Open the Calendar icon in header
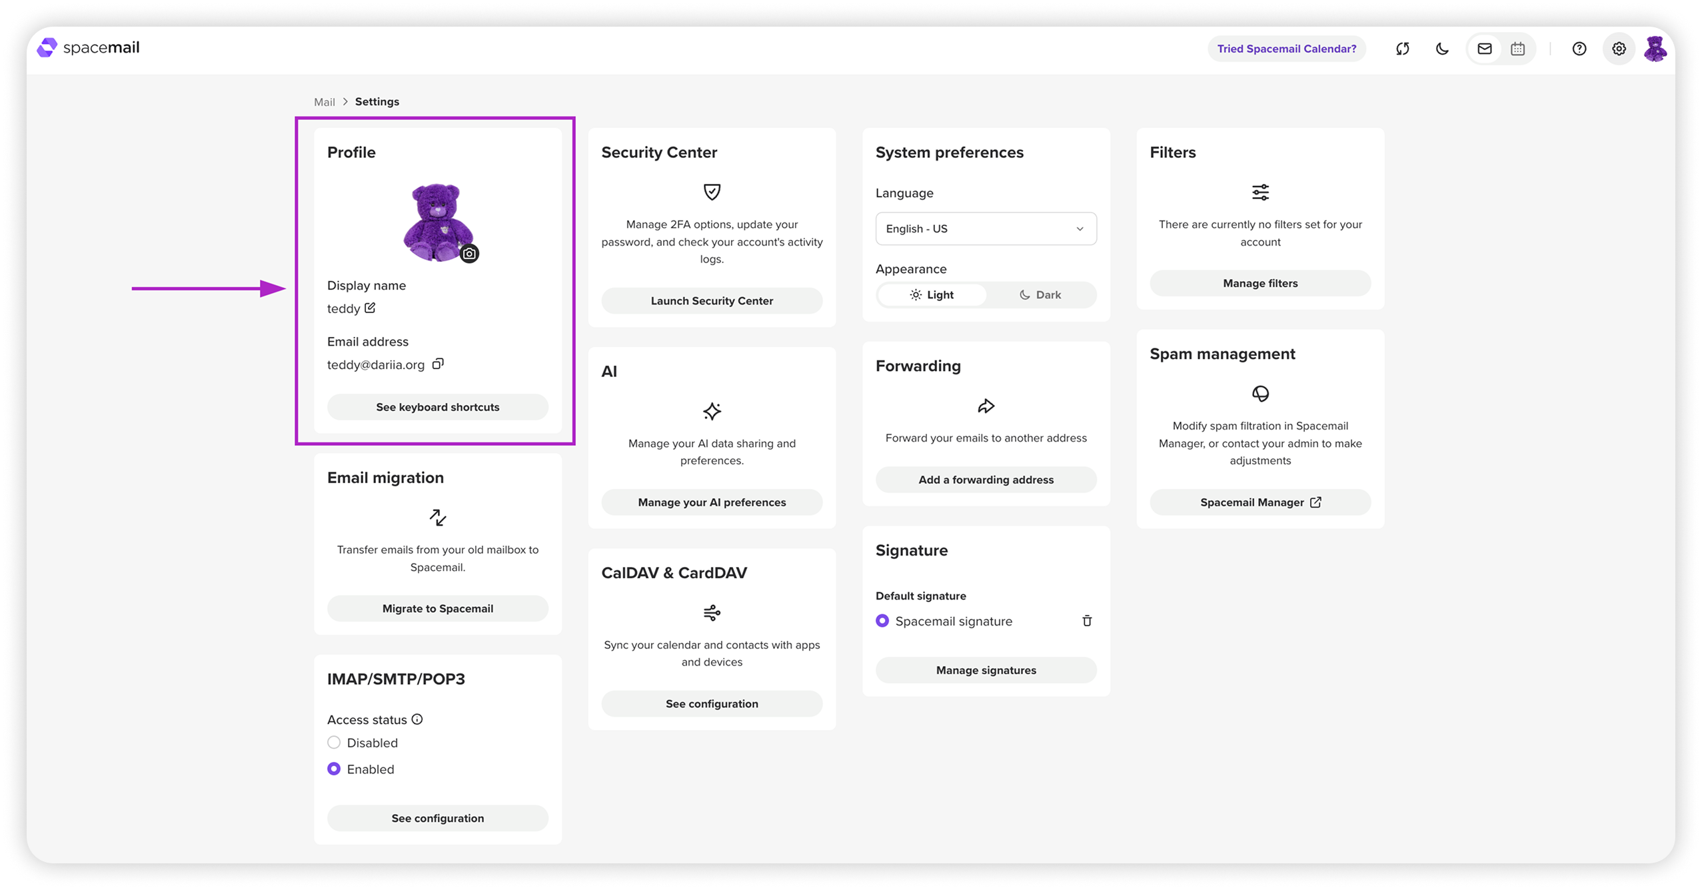1702x890 pixels. (1517, 49)
